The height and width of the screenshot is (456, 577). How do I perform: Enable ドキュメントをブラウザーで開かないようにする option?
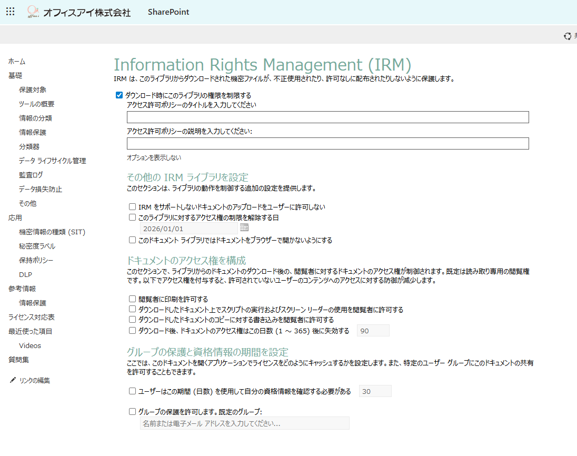[133, 240]
